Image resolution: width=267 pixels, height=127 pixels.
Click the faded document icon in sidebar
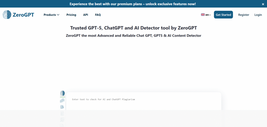click(x=62, y=113)
